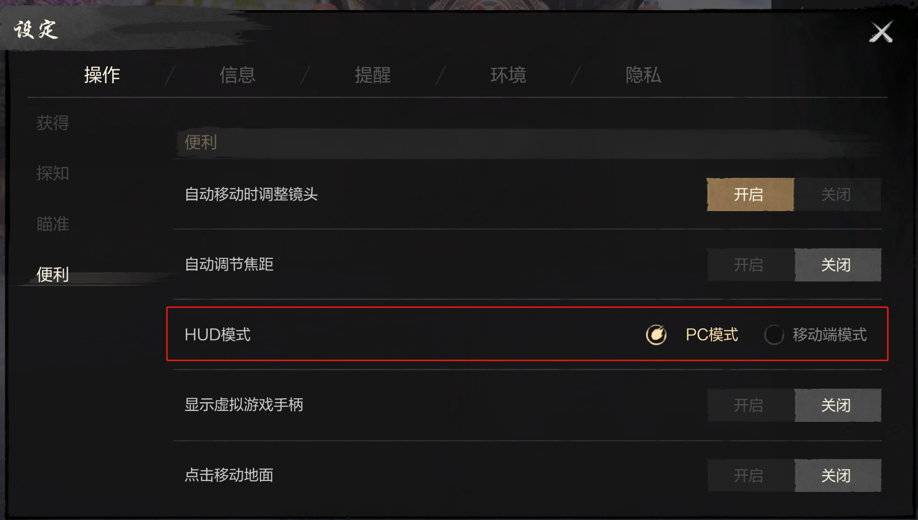
Task: Select the PC模式 radio button
Action: coord(656,335)
